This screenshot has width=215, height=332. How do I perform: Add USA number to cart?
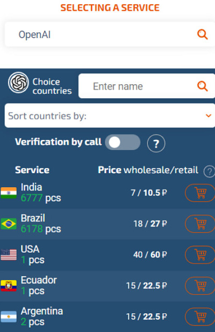click(x=200, y=255)
